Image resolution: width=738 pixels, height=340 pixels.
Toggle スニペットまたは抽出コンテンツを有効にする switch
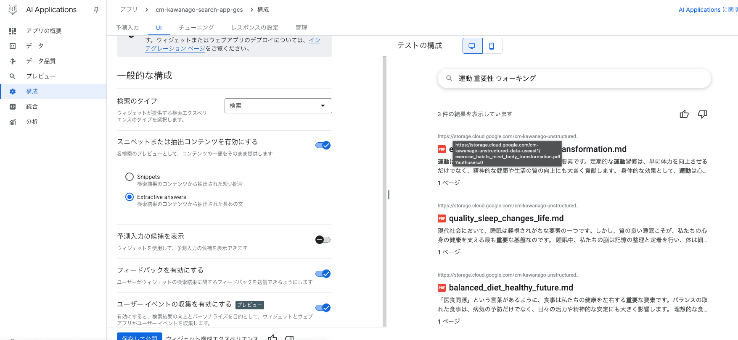click(323, 145)
